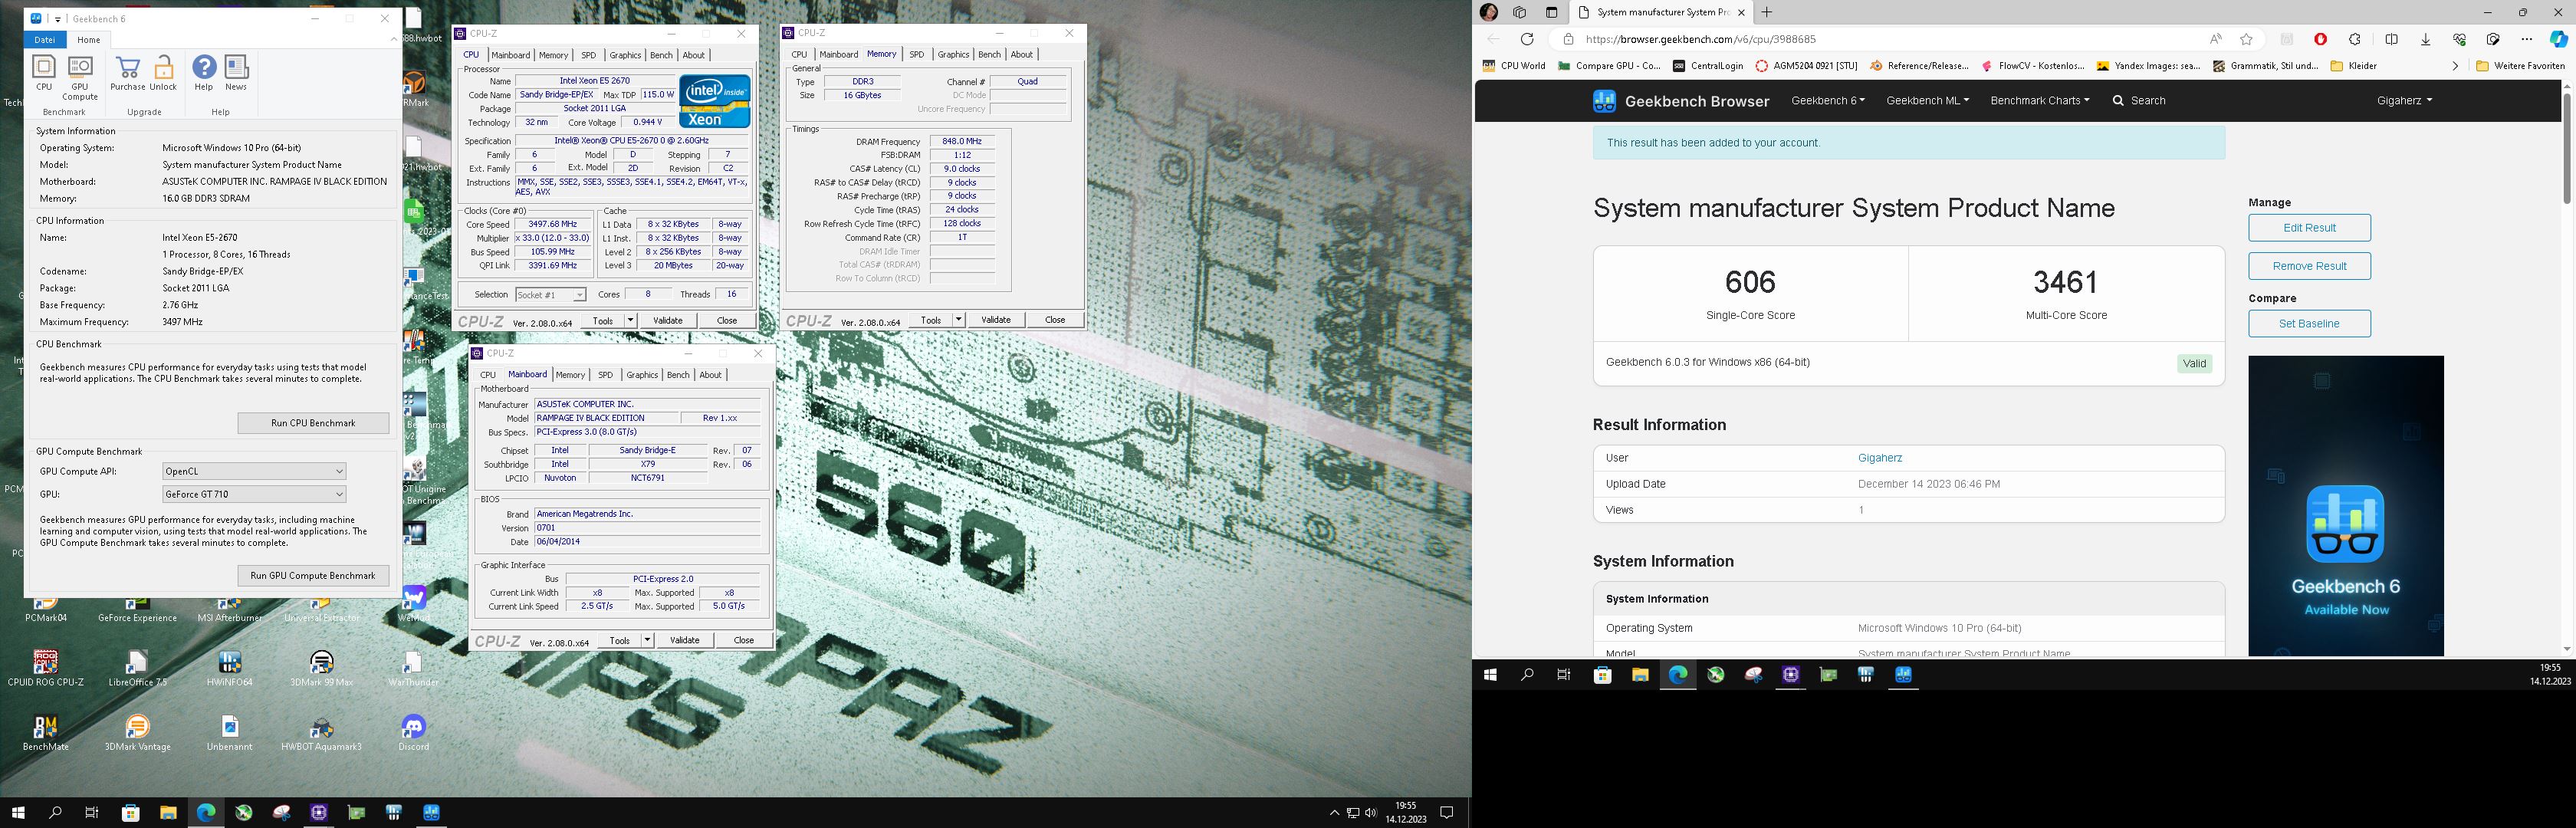
Task: Click Run CPU Benchmark button
Action: pyautogui.click(x=313, y=423)
